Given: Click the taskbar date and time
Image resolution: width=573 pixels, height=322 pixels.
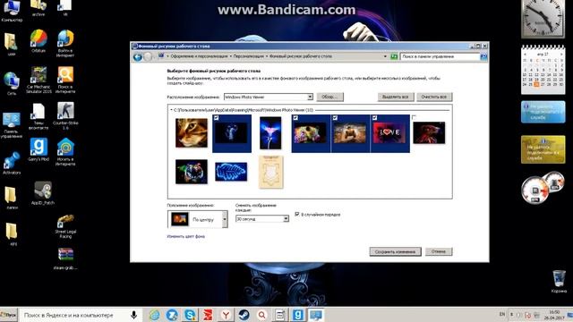Looking at the screenshot, I should coord(554,315).
